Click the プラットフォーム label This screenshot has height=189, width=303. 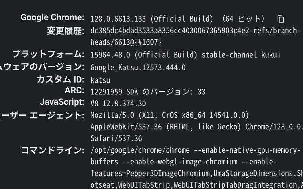pyautogui.click(x=48, y=54)
